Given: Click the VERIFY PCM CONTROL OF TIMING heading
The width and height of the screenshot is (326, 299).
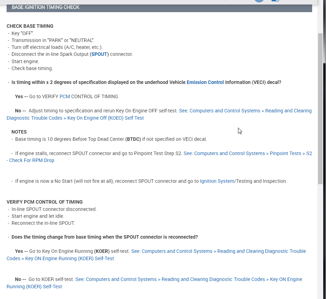Looking at the screenshot, I should (44, 202).
